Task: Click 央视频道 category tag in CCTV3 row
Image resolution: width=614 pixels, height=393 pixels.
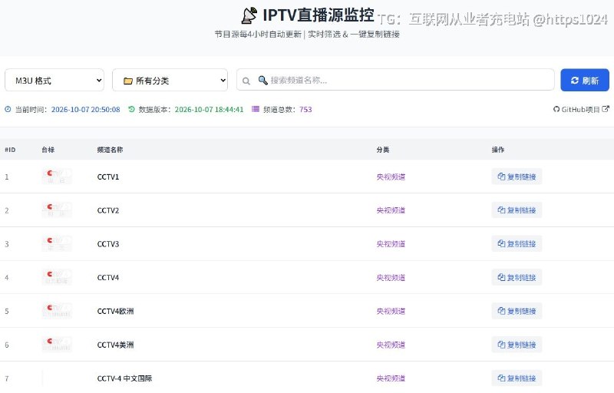Action: coord(391,244)
